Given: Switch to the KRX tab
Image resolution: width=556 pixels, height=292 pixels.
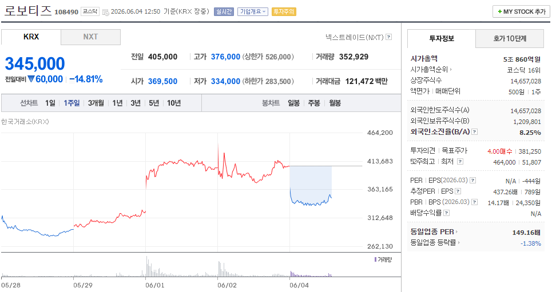Looking at the screenshot, I should 31,37.
